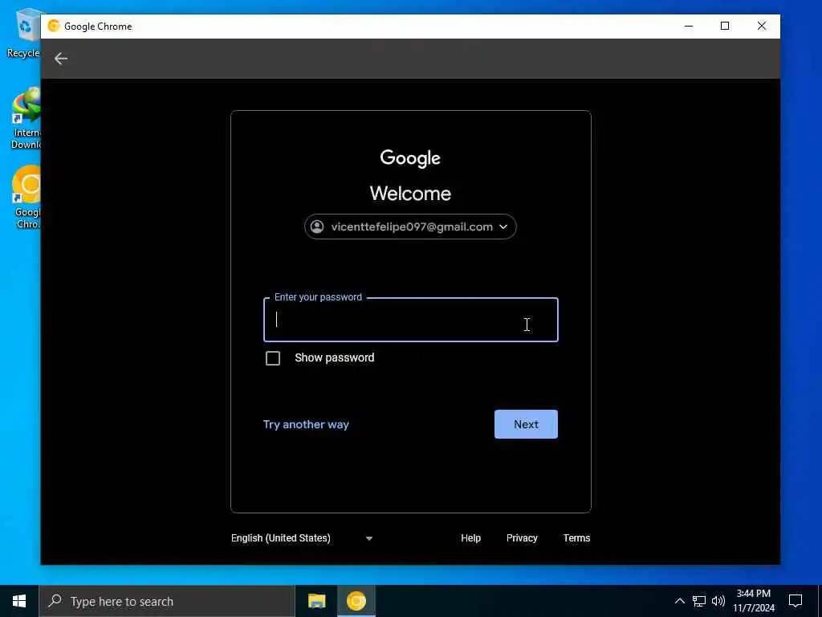The height and width of the screenshot is (617, 822).
Task: Open the Windows Start menu
Action: (19, 601)
